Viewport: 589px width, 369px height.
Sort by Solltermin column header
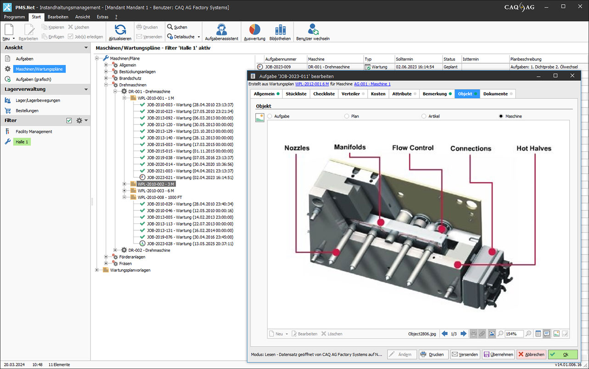(x=419, y=59)
